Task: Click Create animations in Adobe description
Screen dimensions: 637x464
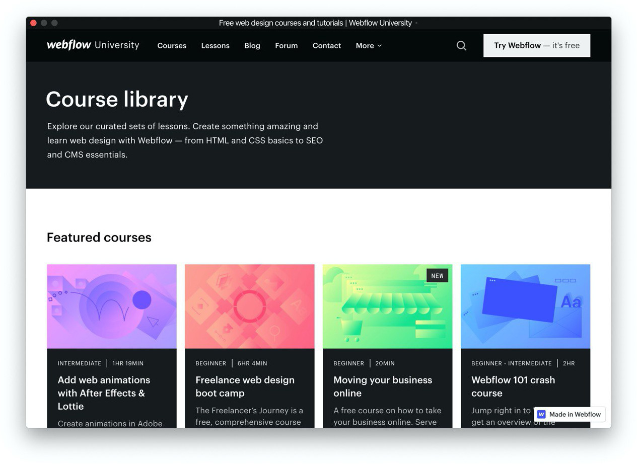Action: [x=110, y=423]
